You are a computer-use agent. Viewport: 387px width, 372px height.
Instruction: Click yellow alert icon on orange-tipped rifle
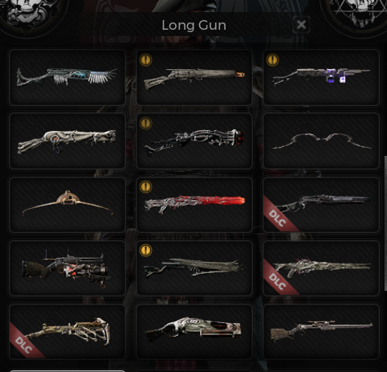tap(146, 59)
